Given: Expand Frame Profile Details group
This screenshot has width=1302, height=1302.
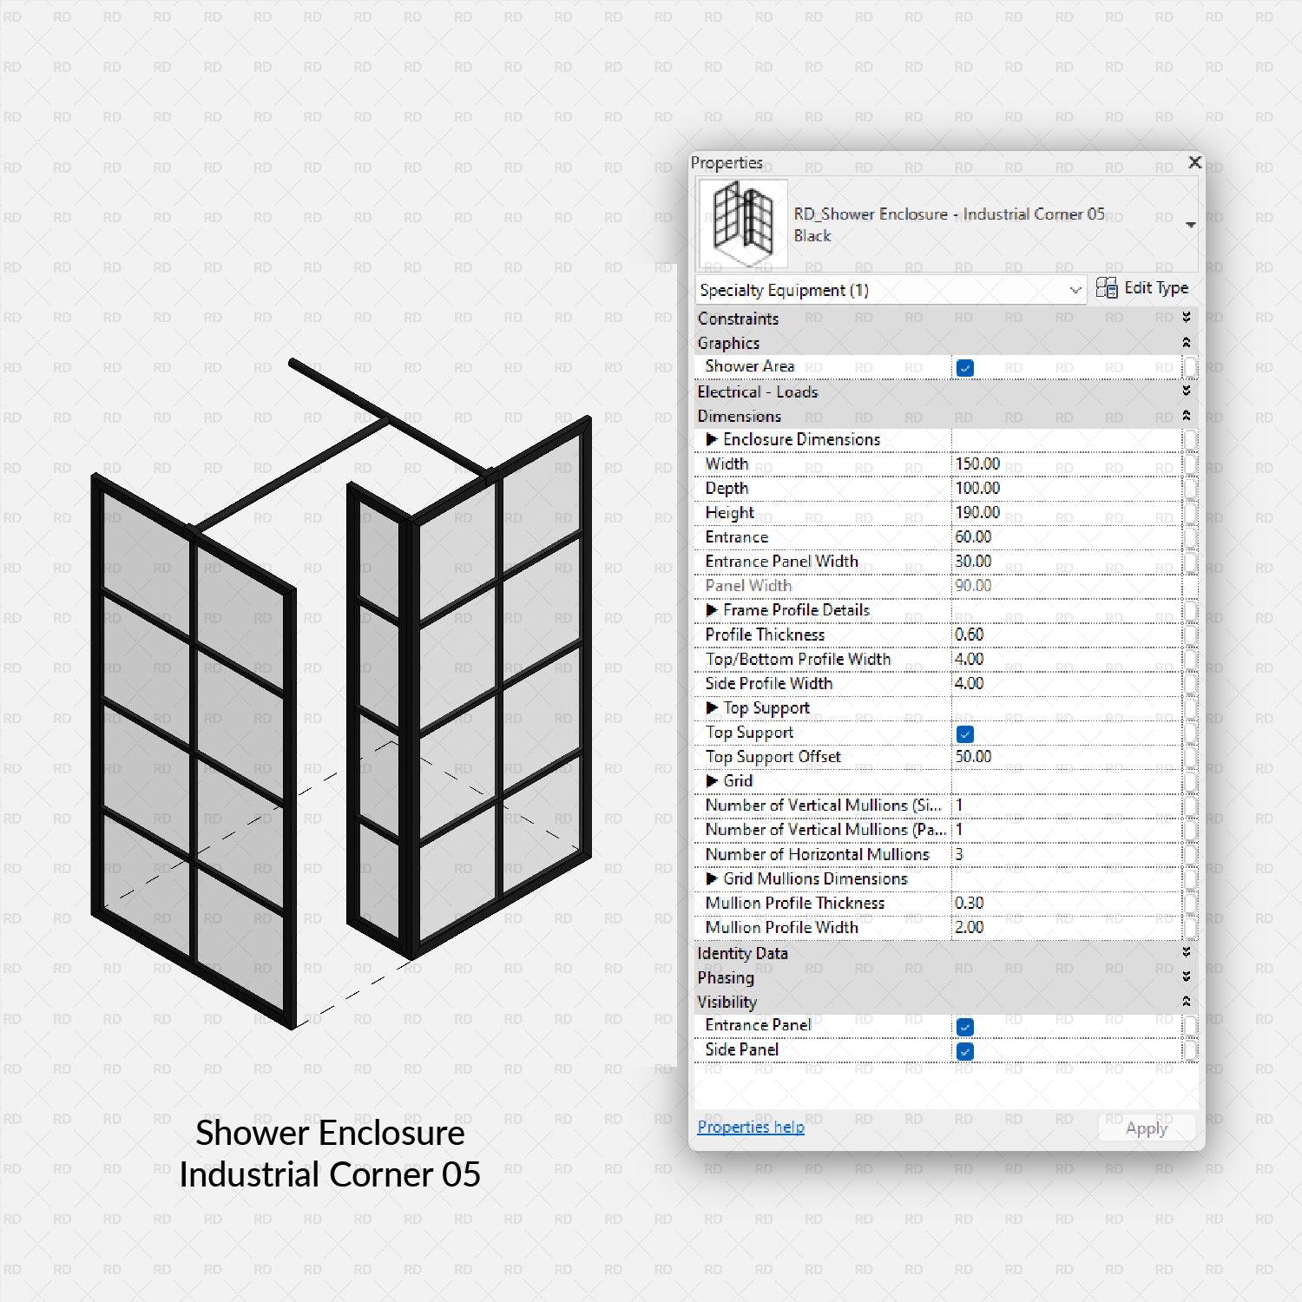Looking at the screenshot, I should pos(713,610).
